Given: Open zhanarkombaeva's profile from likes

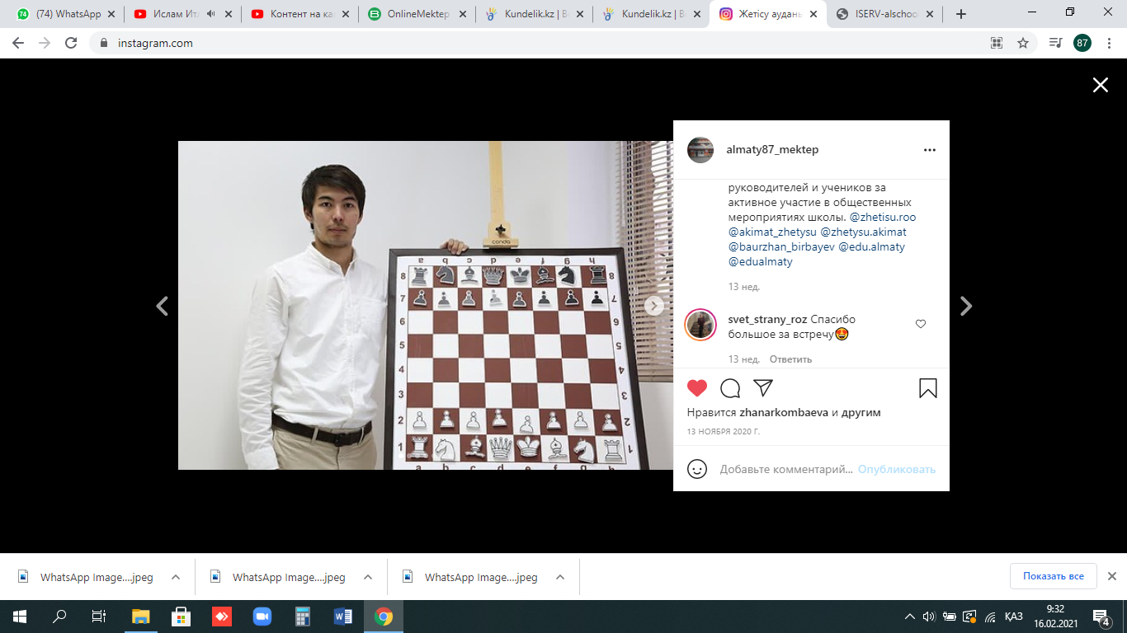Looking at the screenshot, I should coord(784,412).
